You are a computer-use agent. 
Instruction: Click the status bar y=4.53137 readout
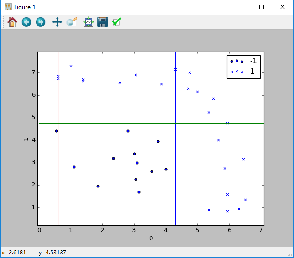point(52,253)
